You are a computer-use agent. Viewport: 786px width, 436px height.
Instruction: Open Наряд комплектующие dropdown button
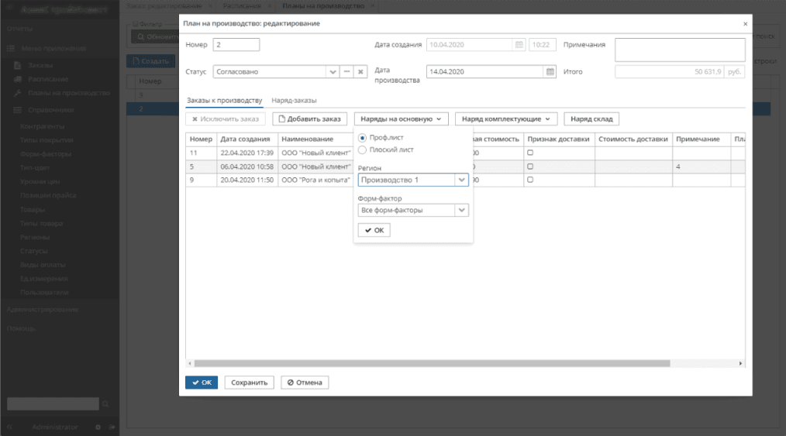point(506,118)
